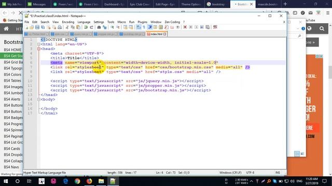Open the Macro menu
The image size is (332, 186).
coord(121,22)
